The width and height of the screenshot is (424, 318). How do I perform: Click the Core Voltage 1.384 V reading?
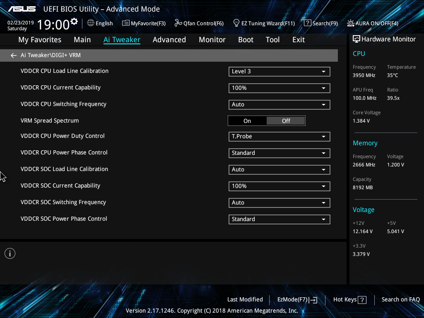click(361, 121)
